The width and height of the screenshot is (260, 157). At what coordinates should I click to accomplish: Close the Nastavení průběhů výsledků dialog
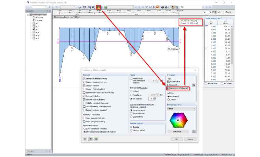(x=195, y=70)
